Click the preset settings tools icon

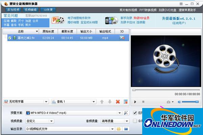pyautogui.click(x=126, y=113)
